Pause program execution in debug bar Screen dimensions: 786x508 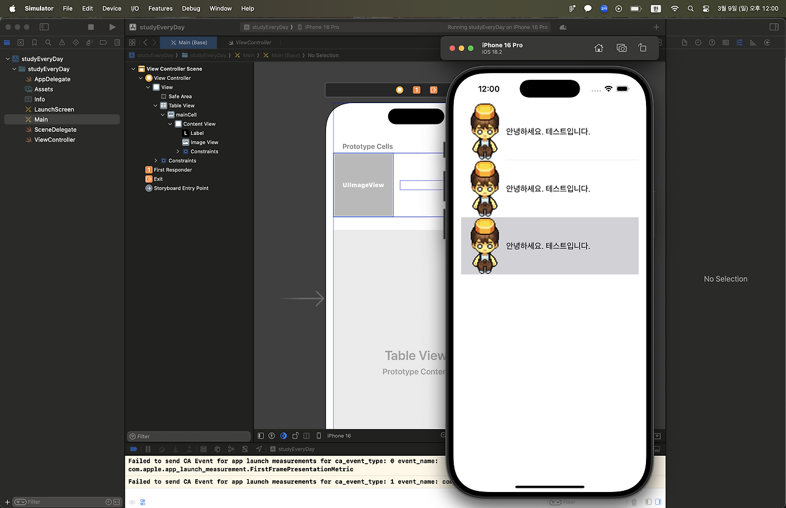click(148, 449)
